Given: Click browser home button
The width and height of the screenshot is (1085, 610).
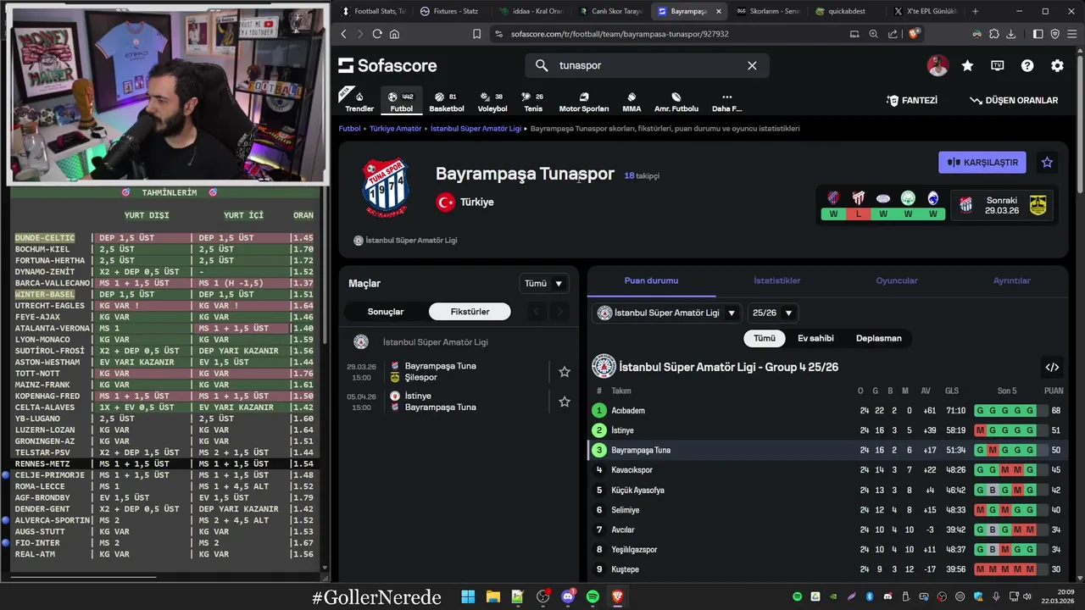Looking at the screenshot, I should pos(394,34).
